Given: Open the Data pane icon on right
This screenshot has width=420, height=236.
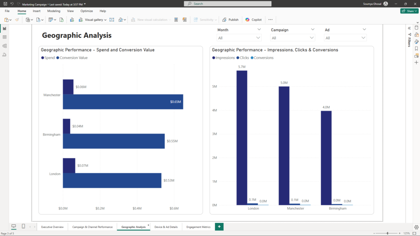Looking at the screenshot, I should point(416,28).
